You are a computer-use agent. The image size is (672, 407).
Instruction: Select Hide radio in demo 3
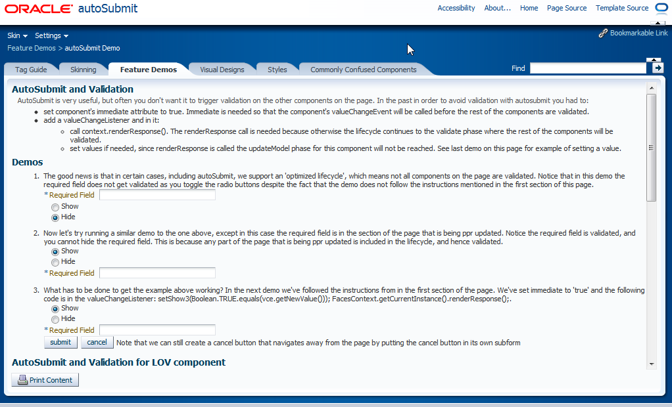pos(55,319)
